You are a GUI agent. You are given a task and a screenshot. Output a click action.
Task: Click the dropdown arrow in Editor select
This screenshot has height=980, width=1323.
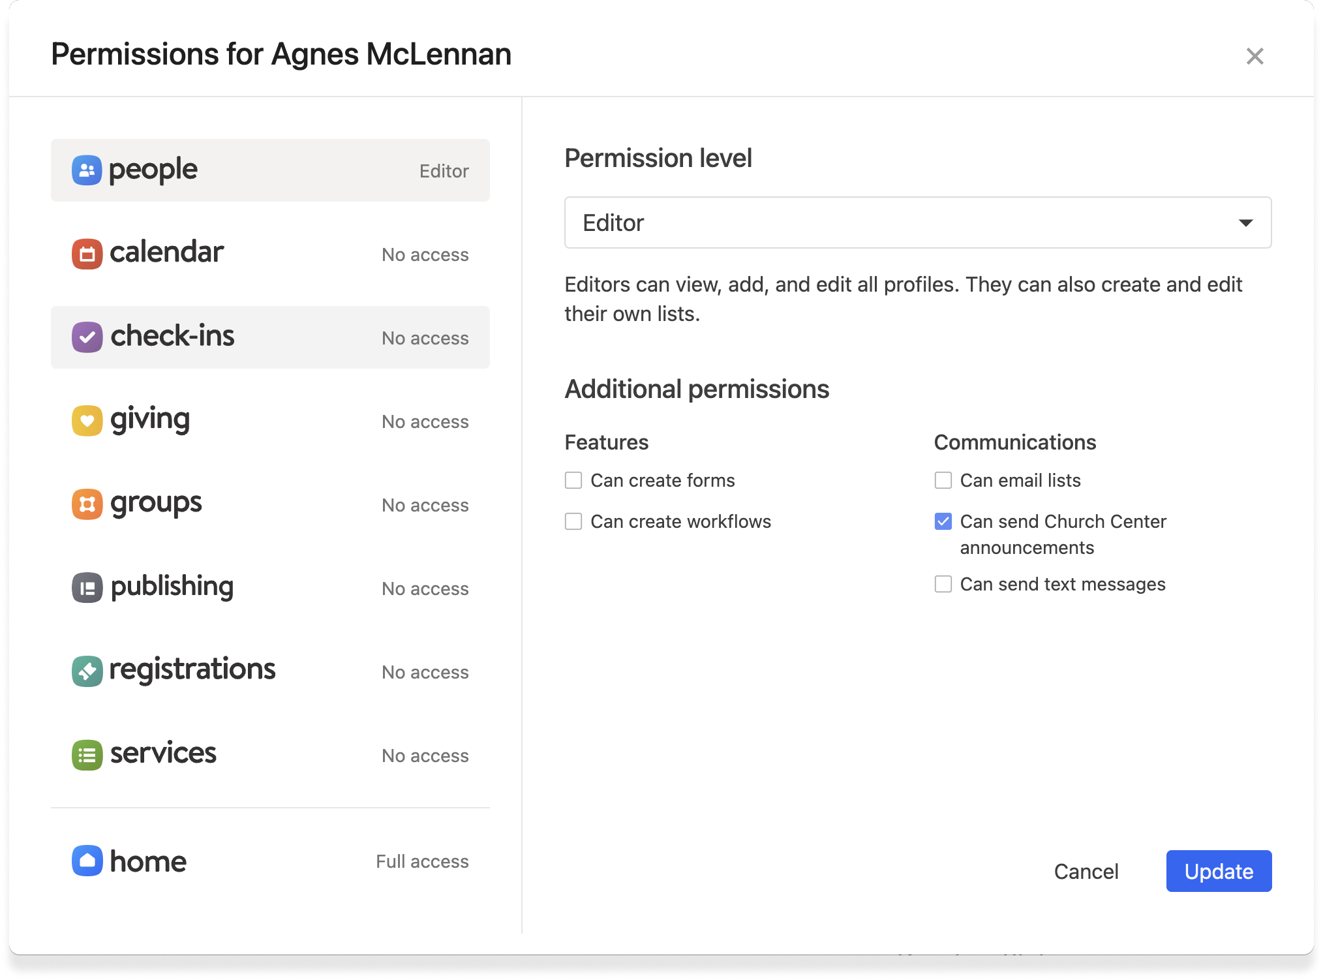1245,223
